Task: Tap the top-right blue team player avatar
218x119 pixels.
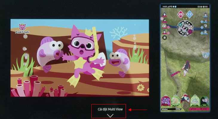Action: 206,14
